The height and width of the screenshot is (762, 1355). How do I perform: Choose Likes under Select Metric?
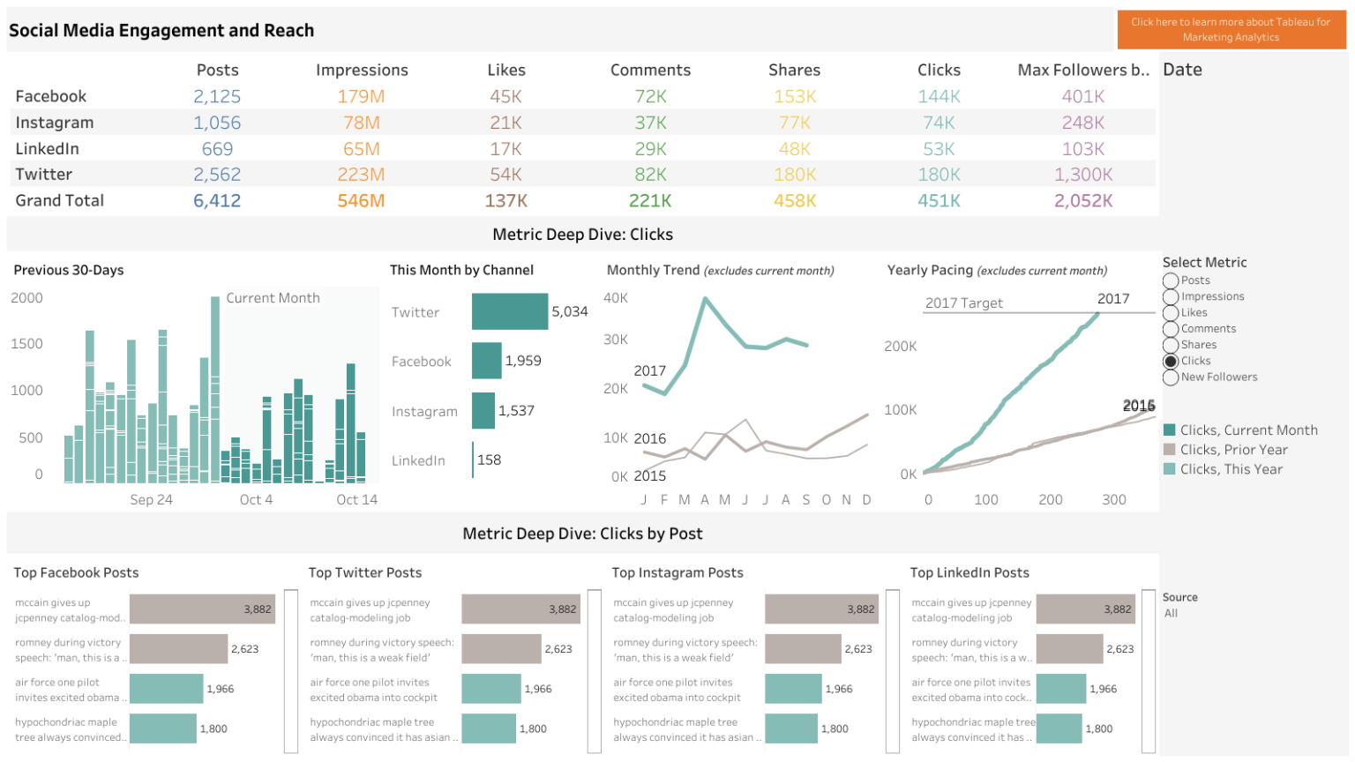pyautogui.click(x=1173, y=312)
